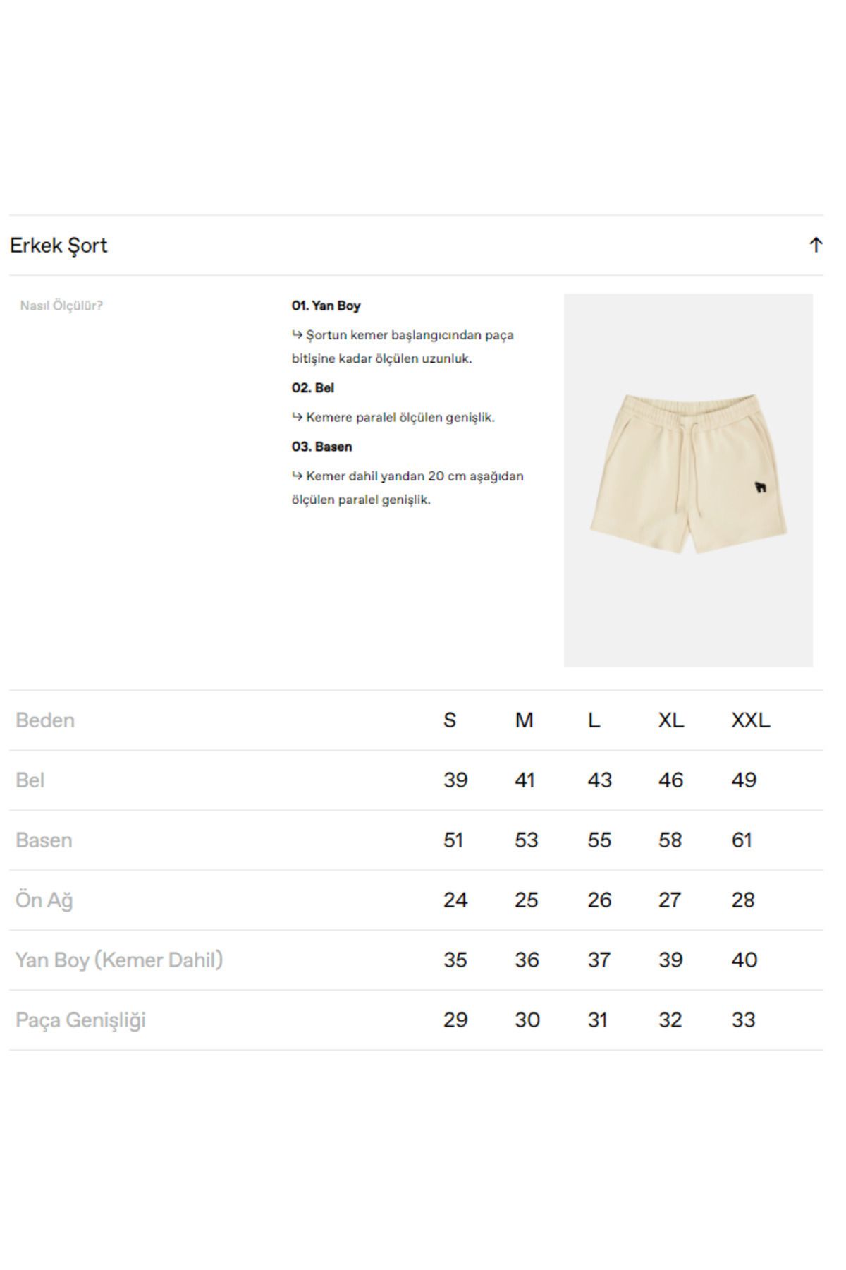The image size is (846, 1270).
Task: Click the Bel value 43 for size L
Action: click(x=599, y=780)
